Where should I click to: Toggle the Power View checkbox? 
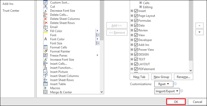(136, 50)
